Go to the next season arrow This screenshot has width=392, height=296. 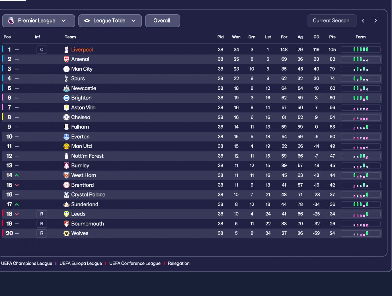pyautogui.click(x=375, y=21)
